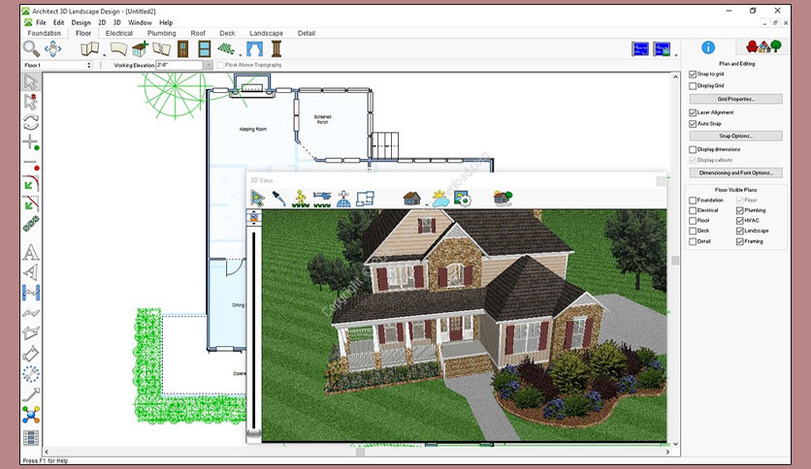The height and width of the screenshot is (469, 811).
Task: Select the 3D View selection arrow tool
Action: point(258,199)
